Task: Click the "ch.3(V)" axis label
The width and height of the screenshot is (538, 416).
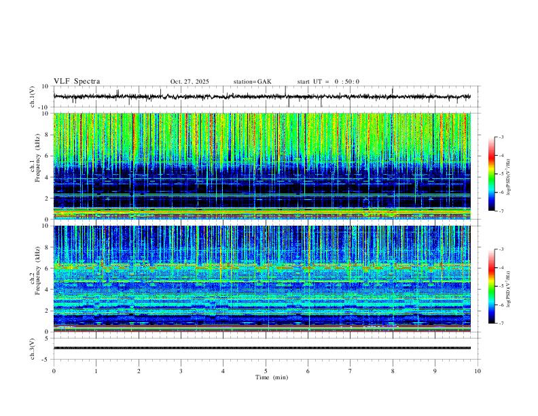Action: pyautogui.click(x=33, y=349)
